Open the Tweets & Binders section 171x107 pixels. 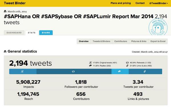point(101,41)
